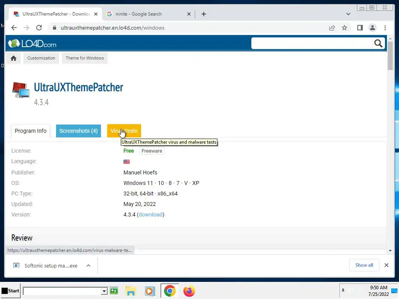
Task: Expand Softonic download options chevron
Action: pos(88,266)
